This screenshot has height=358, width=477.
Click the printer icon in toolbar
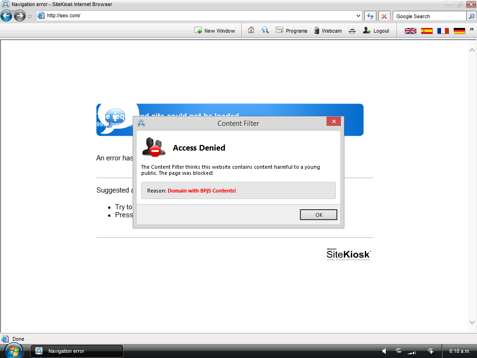click(x=352, y=31)
